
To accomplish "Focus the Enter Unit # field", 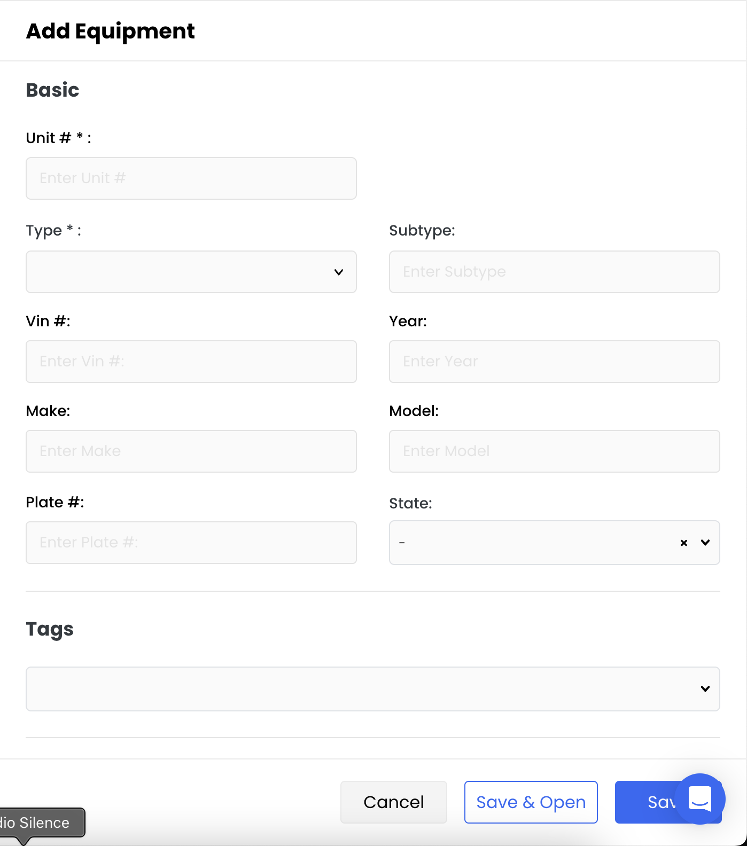I will point(191,178).
